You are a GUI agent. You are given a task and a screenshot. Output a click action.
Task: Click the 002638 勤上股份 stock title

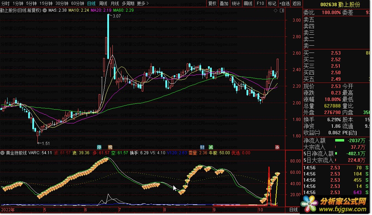point(340,4)
